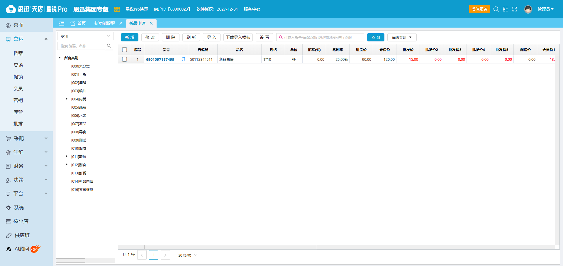Go to previous page arrow

click(142, 255)
